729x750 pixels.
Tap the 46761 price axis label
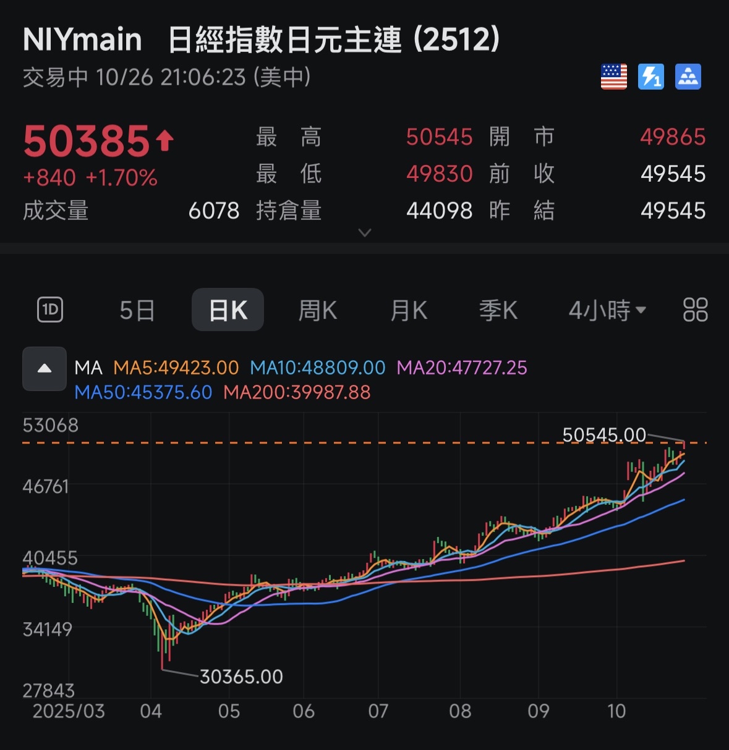click(46, 486)
